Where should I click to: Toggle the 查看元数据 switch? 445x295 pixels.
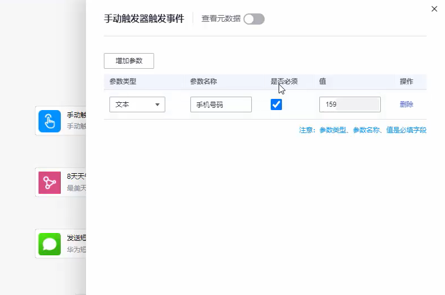click(x=254, y=19)
